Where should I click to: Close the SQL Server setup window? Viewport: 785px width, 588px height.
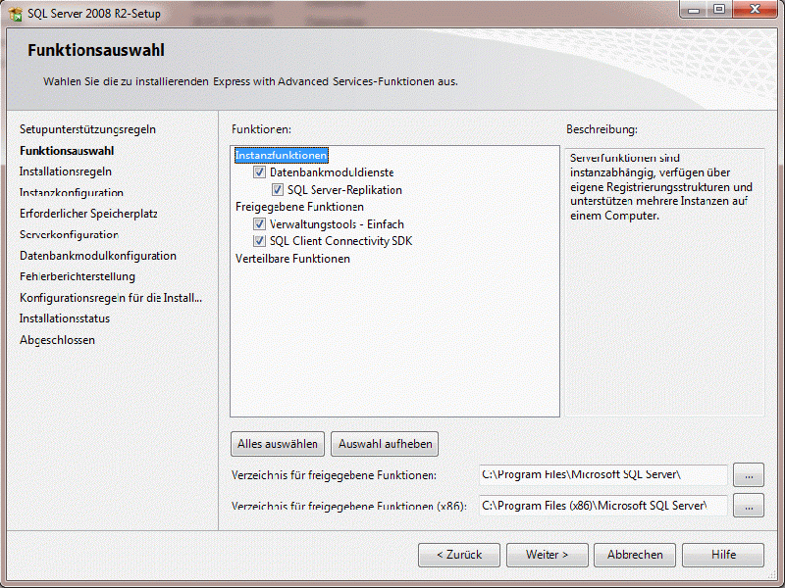[756, 9]
